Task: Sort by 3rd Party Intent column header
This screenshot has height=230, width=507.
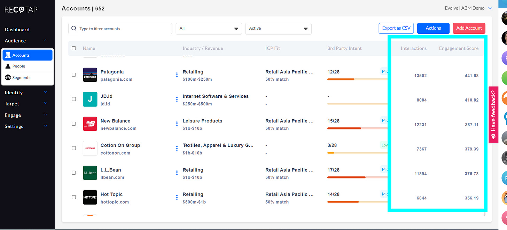Action: pyautogui.click(x=344, y=48)
